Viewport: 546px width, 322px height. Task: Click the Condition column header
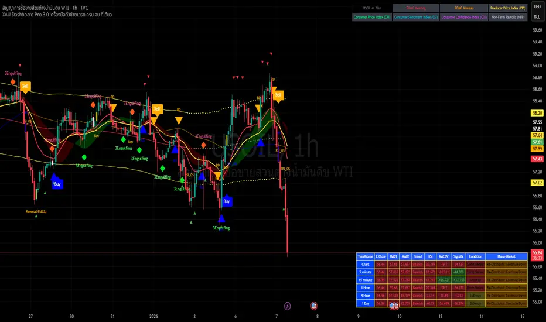(475, 256)
